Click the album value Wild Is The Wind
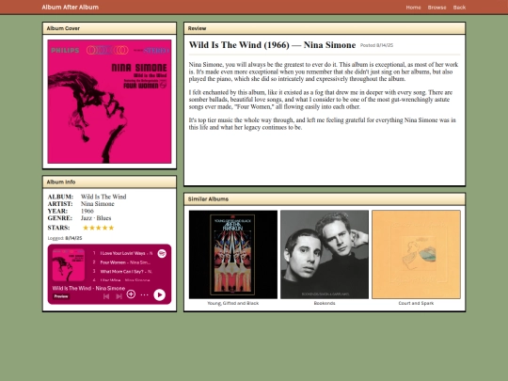This screenshot has height=381, width=508. coord(103,197)
